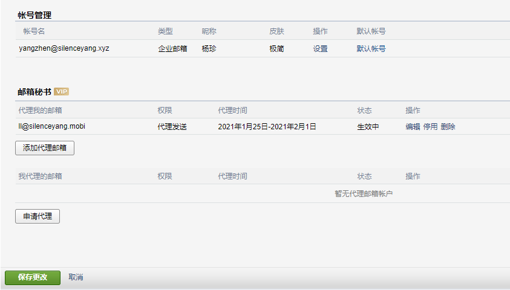Open 设置 for the yangzhen account

[x=320, y=49]
